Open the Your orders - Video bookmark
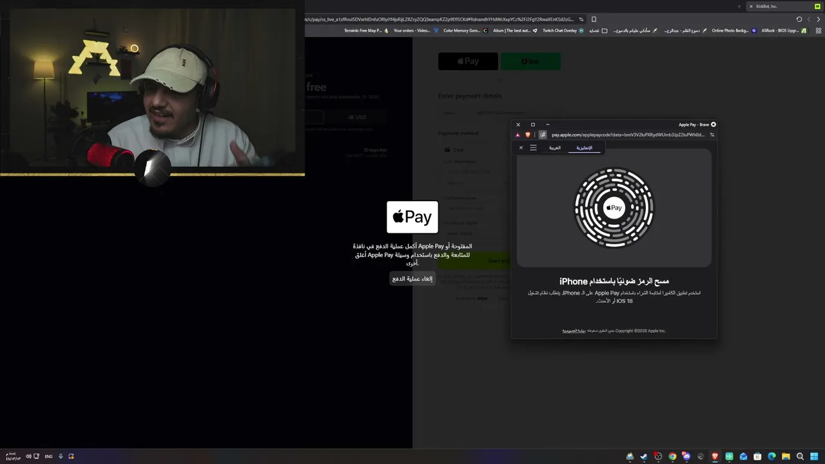This screenshot has width=825, height=464. (415, 30)
